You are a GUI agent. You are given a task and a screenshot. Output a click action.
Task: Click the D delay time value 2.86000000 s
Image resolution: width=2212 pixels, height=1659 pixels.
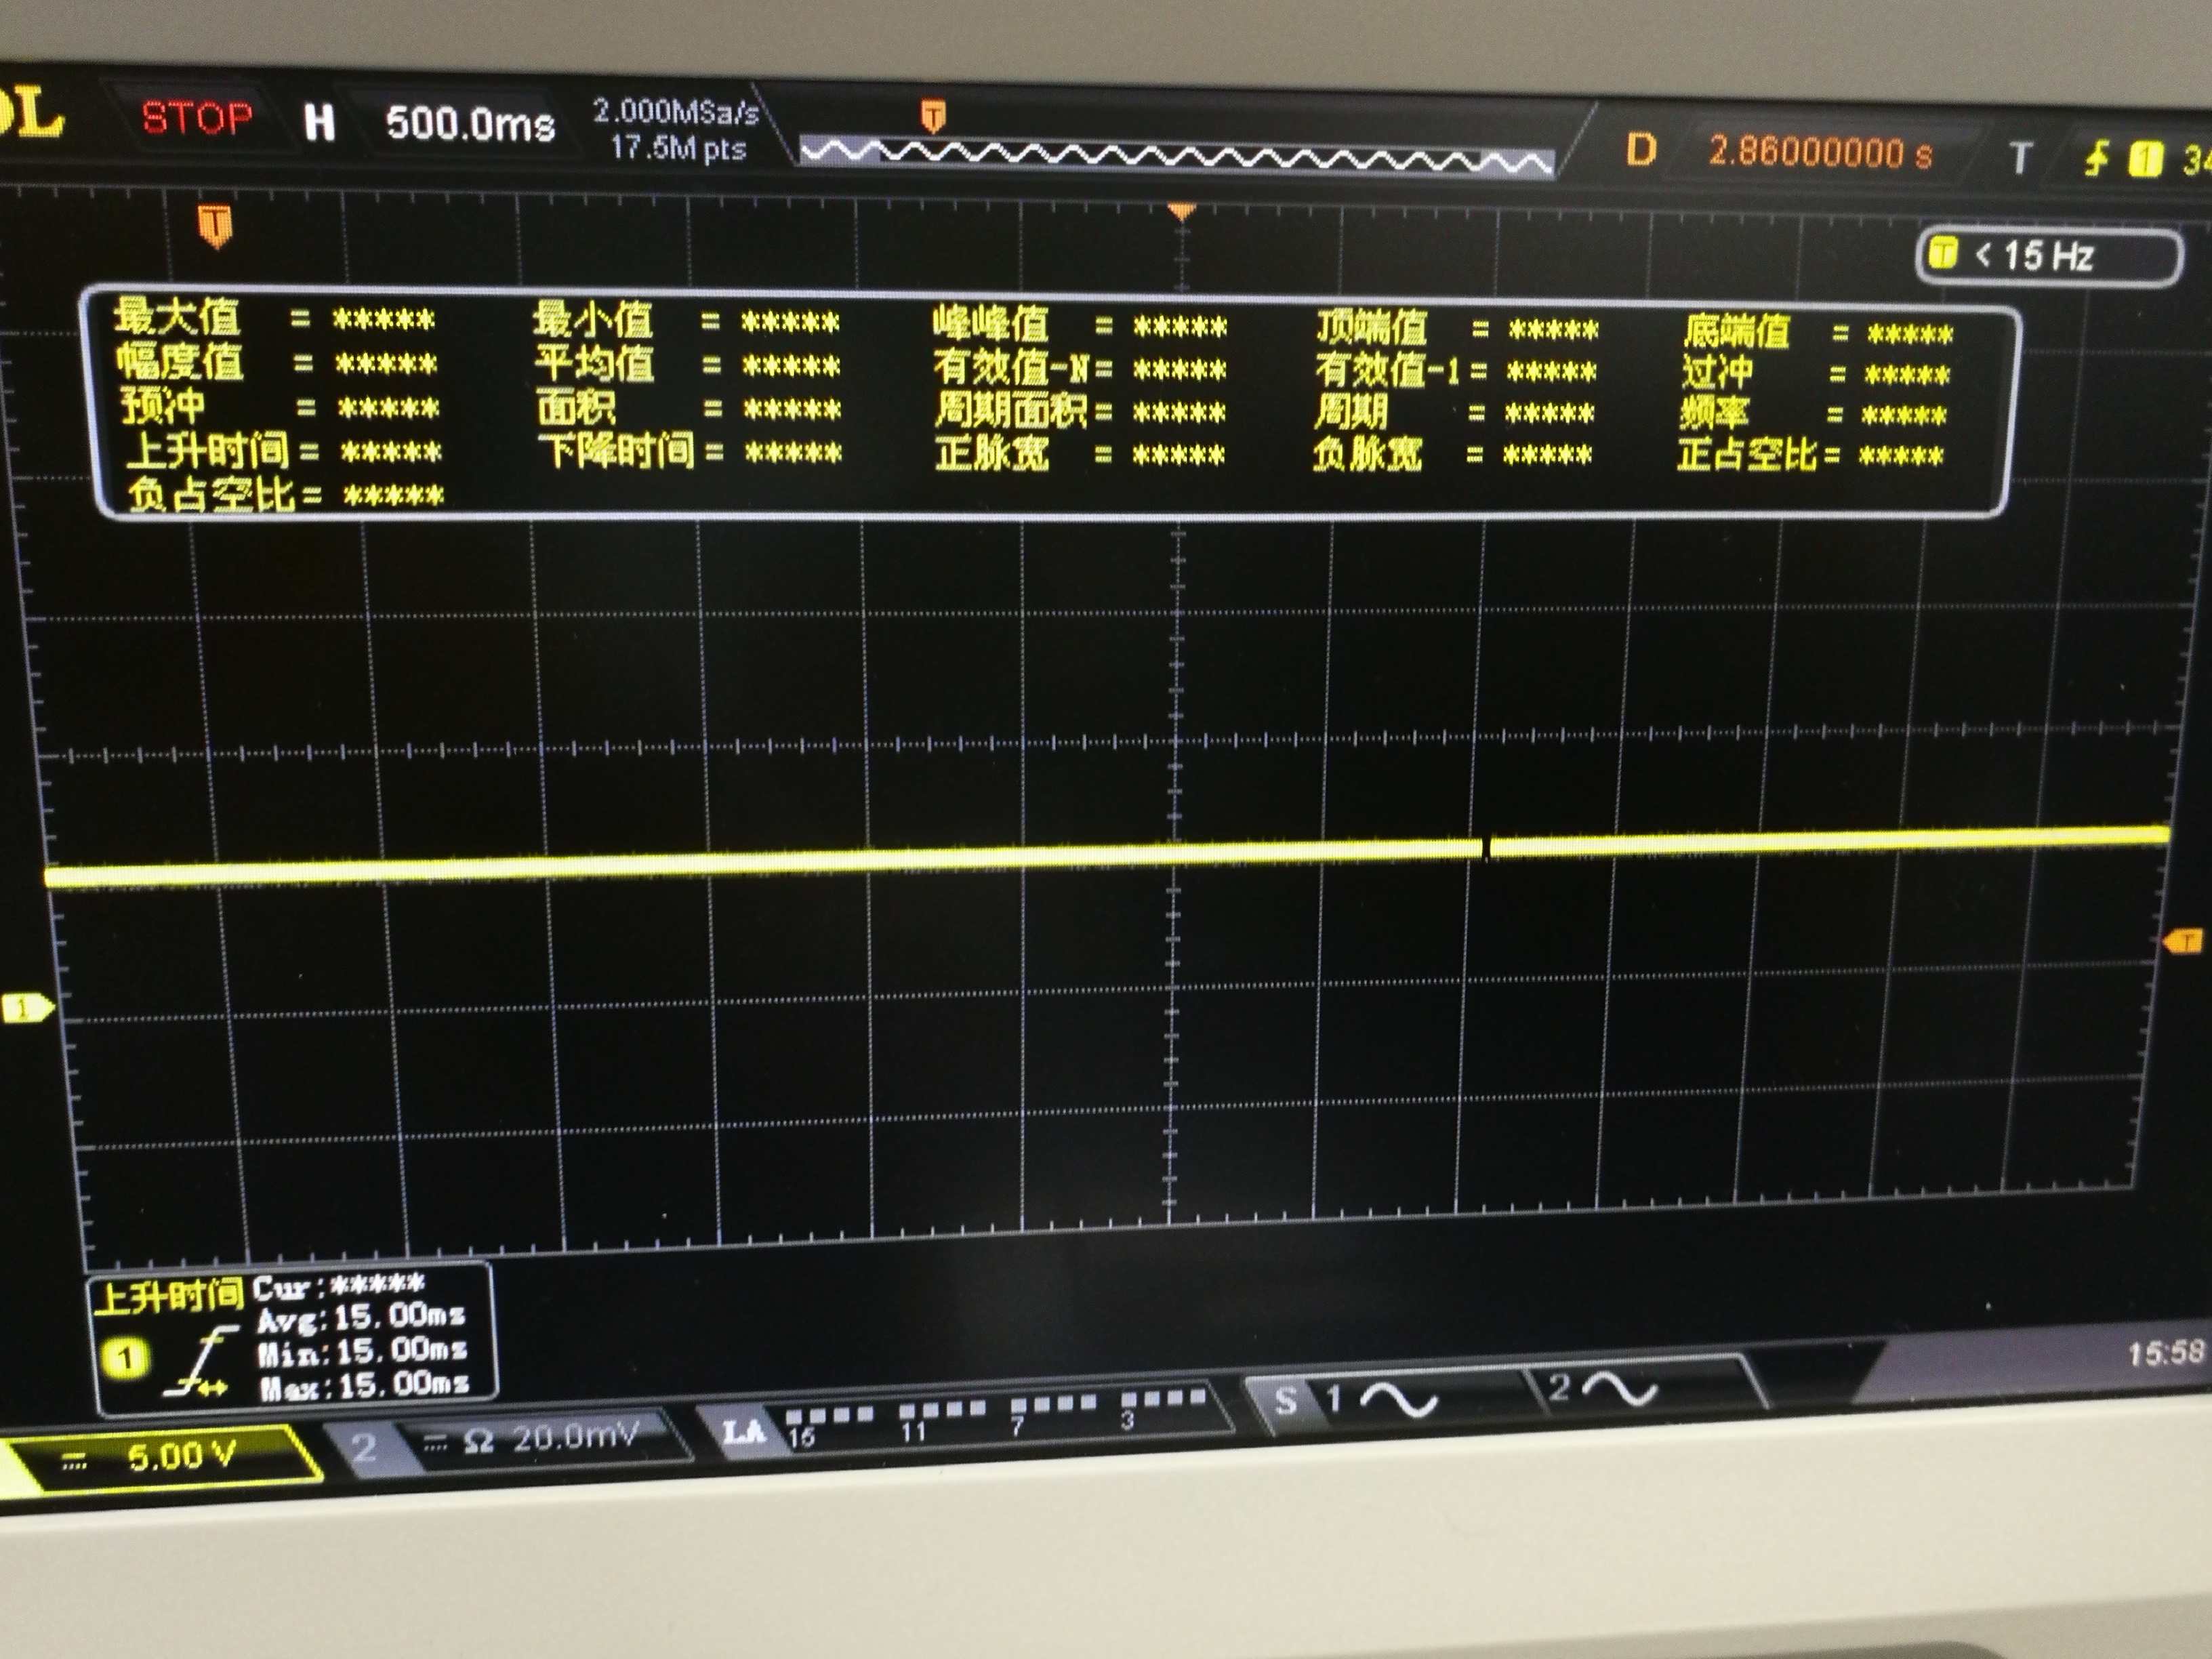click(1820, 153)
